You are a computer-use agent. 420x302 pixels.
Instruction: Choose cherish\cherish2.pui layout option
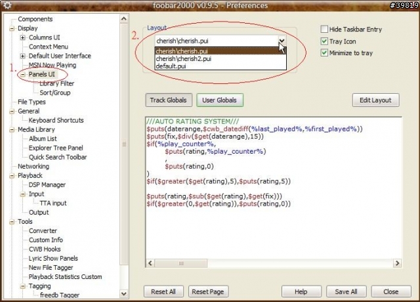tap(220, 58)
